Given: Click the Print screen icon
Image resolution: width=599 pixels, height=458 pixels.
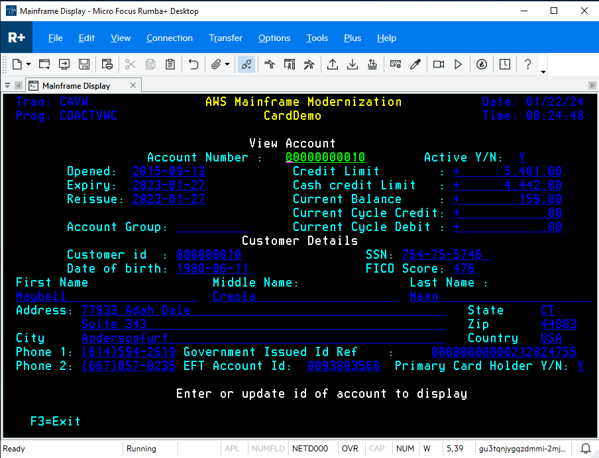Looking at the screenshot, I should pos(107,64).
